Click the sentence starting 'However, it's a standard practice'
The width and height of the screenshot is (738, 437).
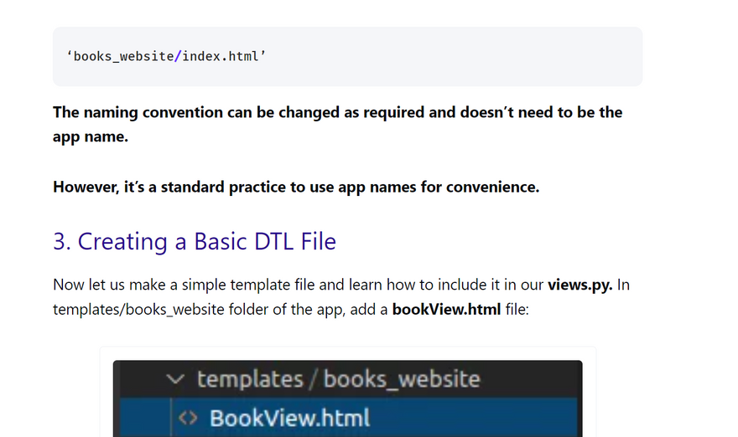click(295, 187)
